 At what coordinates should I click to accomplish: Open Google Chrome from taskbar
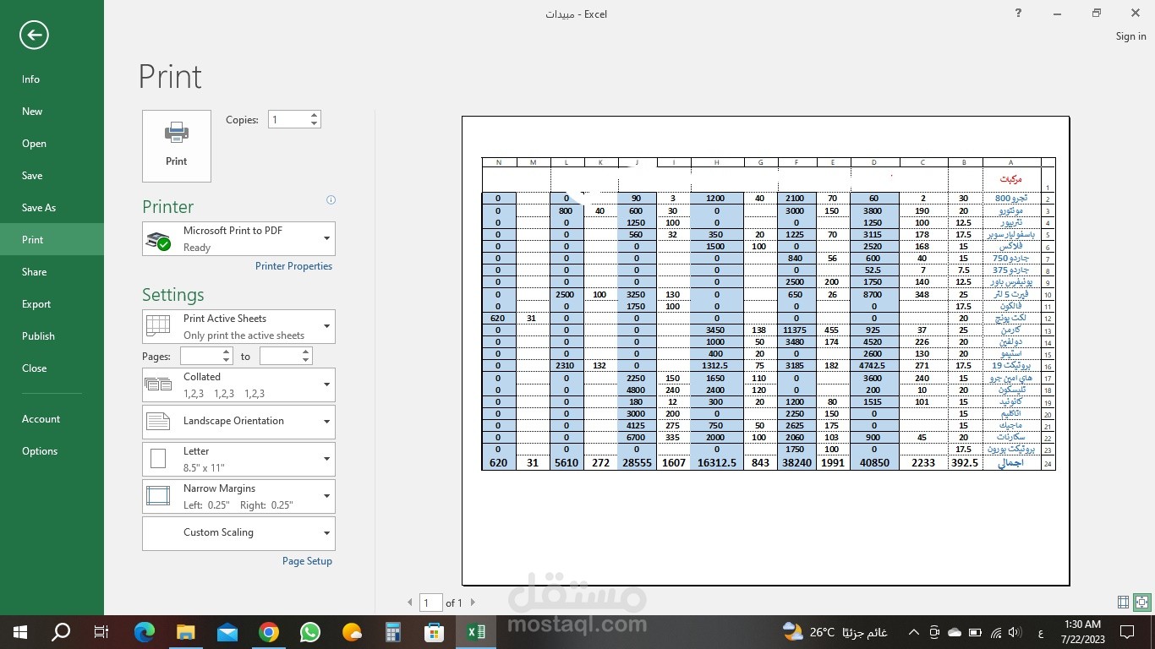tap(269, 632)
